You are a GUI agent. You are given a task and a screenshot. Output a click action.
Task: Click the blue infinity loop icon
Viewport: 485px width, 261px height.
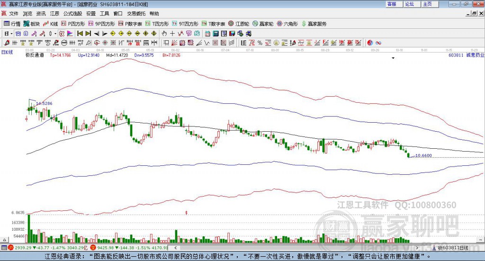tap(378, 43)
